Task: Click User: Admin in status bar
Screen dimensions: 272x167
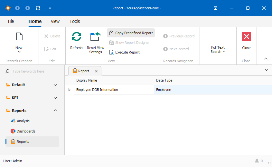Action: [x=13, y=161]
